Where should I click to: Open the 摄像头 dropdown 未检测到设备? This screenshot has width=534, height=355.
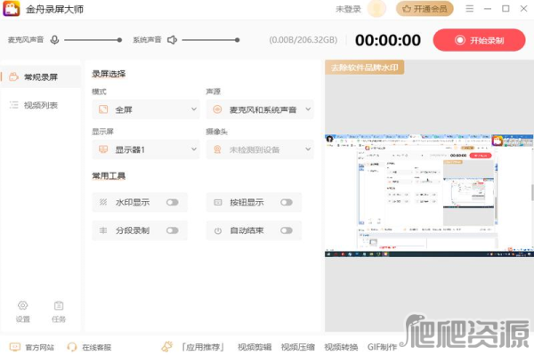(260, 149)
